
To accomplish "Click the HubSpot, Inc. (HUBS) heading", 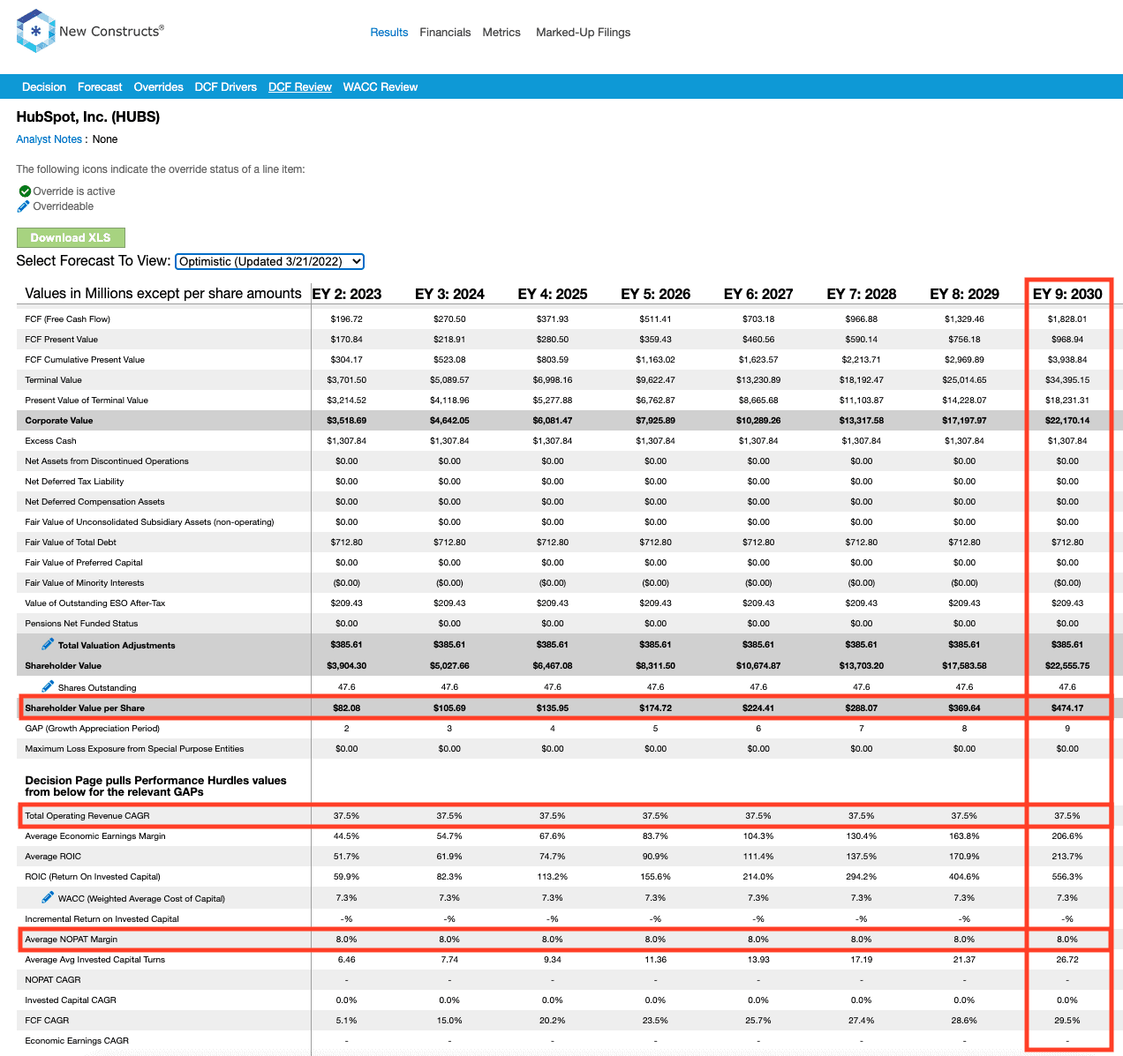I will (x=88, y=116).
